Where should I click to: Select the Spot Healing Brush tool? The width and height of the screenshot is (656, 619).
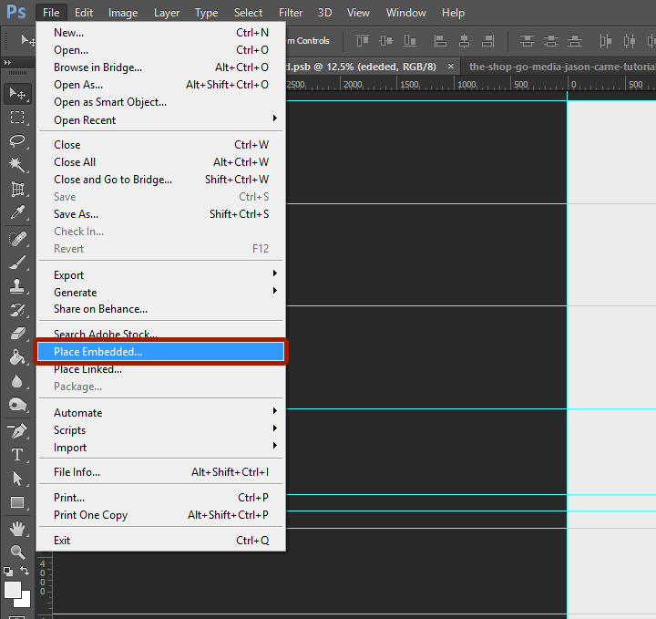17,239
